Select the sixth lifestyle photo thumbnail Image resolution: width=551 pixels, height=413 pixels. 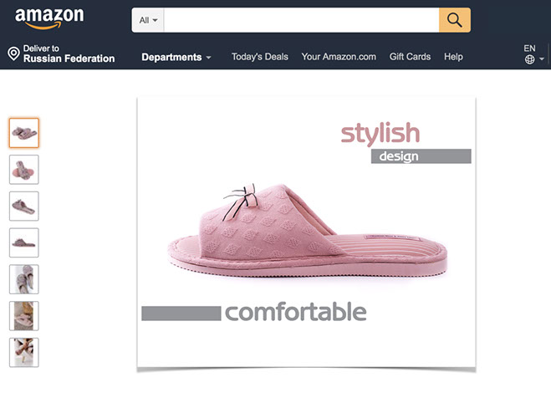click(24, 316)
